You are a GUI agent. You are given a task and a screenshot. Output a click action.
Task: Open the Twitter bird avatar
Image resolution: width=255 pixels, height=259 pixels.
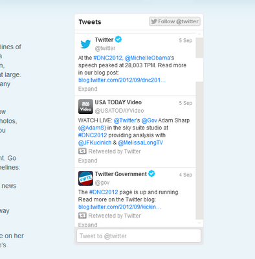pos(85,44)
